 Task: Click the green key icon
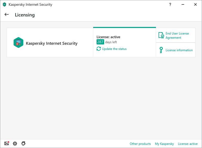tap(161, 50)
